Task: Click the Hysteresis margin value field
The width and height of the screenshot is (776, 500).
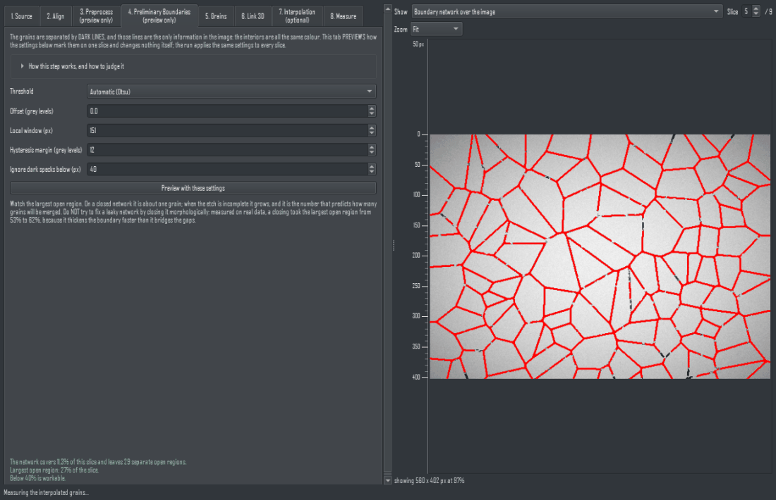Action: pos(228,150)
